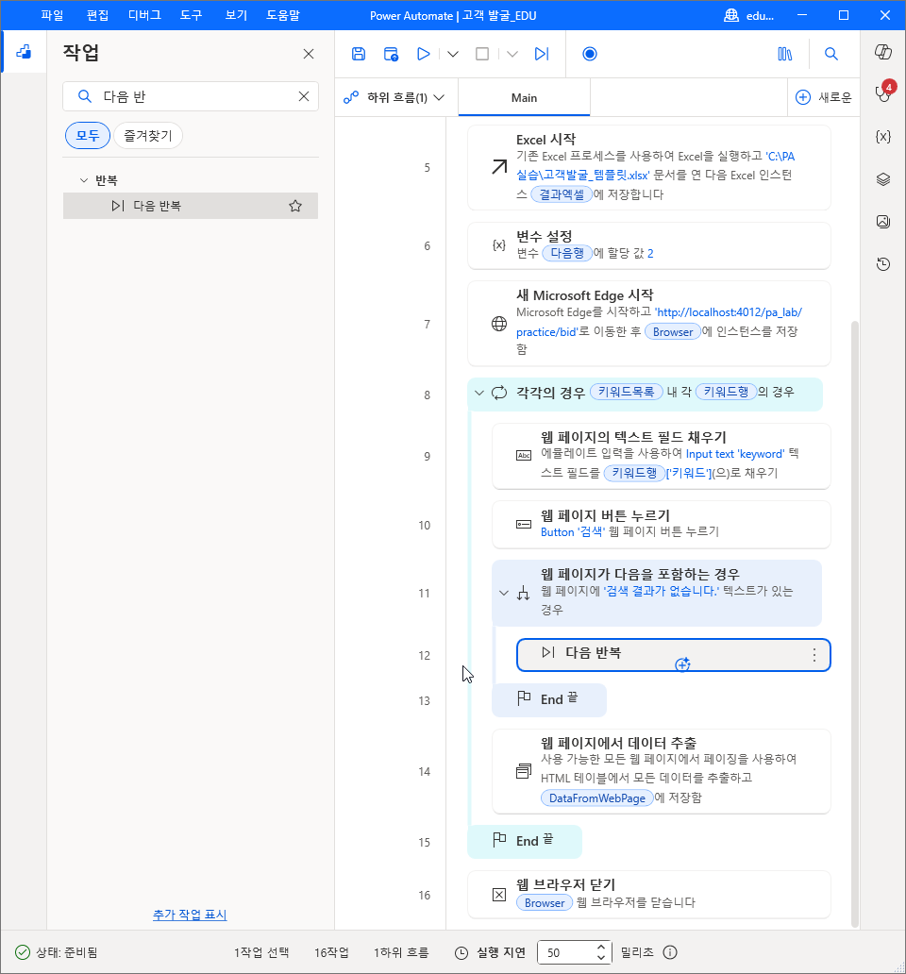Viewport: 906px width, 974px height.
Task: Click Browser variable in Edge action
Action: 673,331
